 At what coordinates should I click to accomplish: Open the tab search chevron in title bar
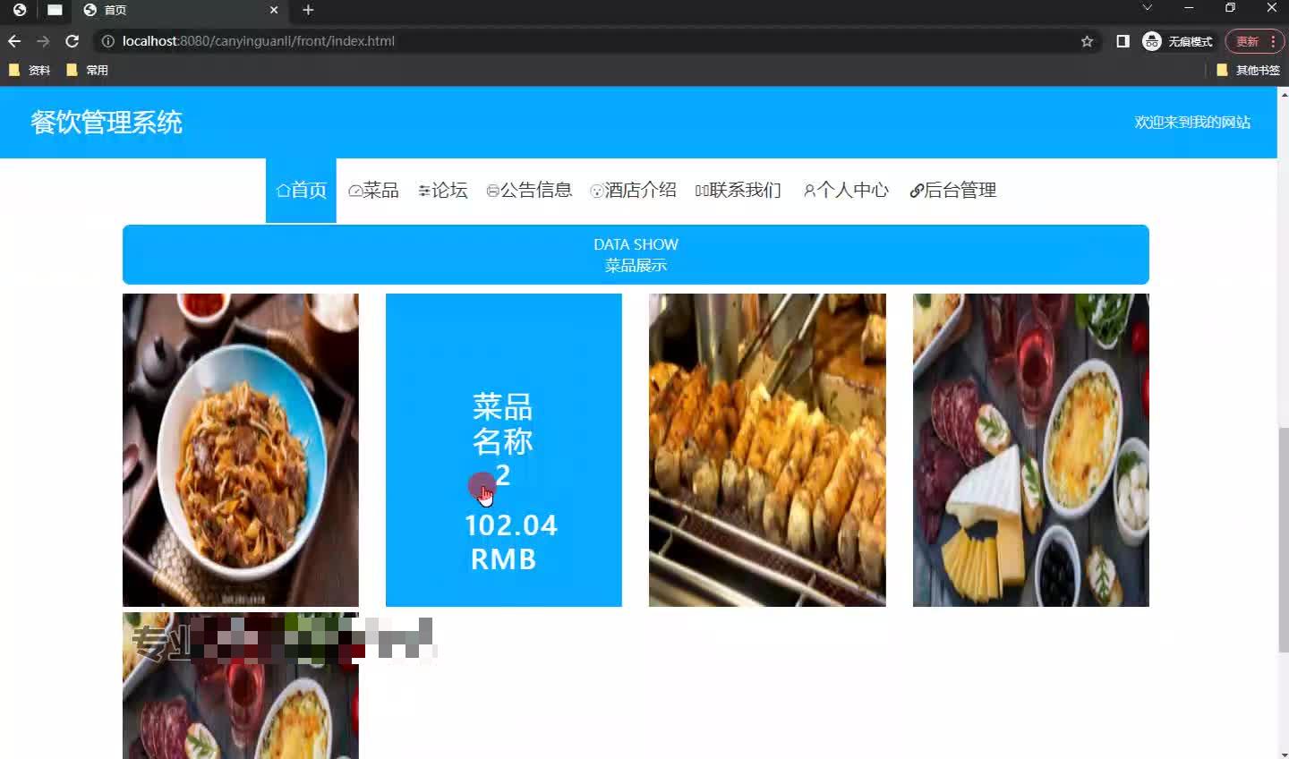click(x=1148, y=8)
